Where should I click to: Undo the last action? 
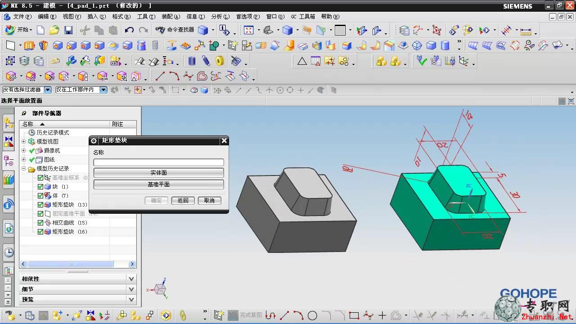pos(129,30)
